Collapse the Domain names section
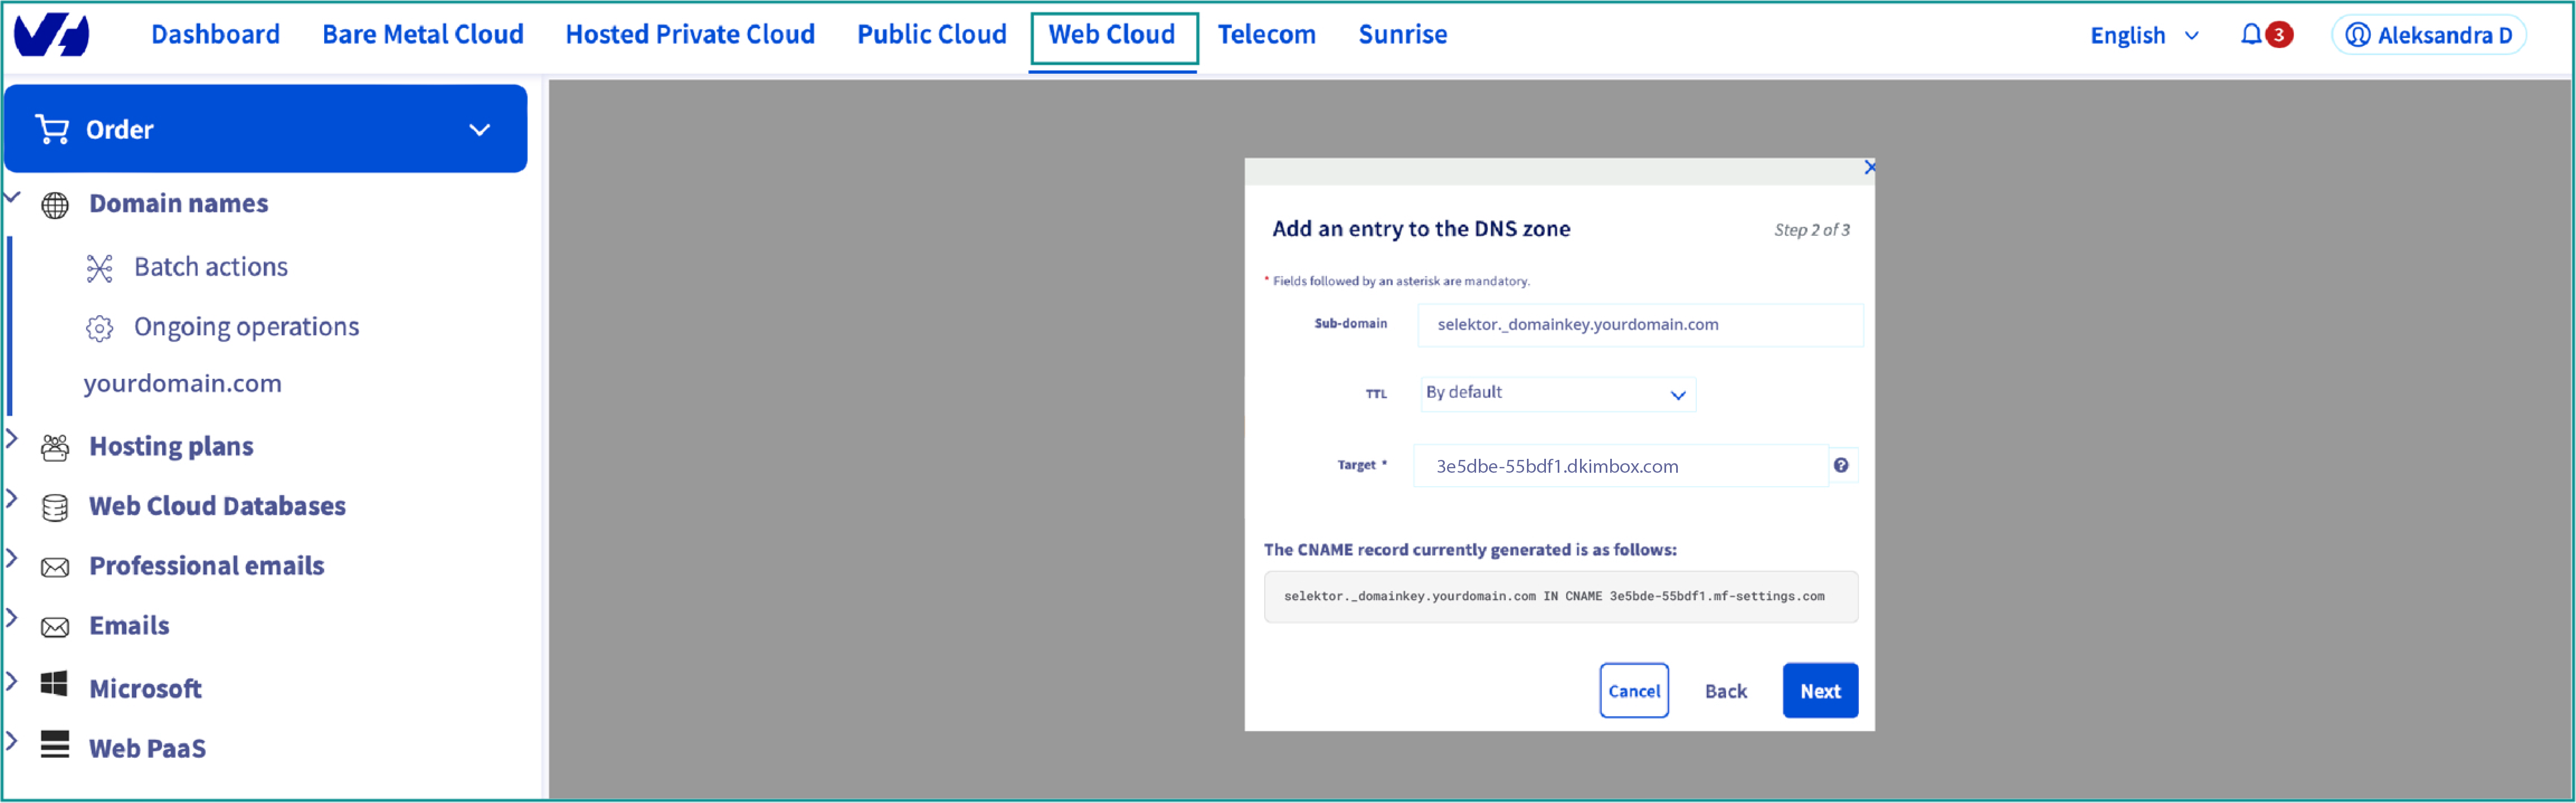Viewport: 2576px width, 803px height. click(x=12, y=197)
